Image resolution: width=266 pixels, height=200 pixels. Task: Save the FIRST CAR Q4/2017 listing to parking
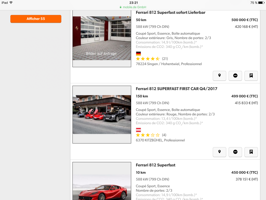(251, 152)
